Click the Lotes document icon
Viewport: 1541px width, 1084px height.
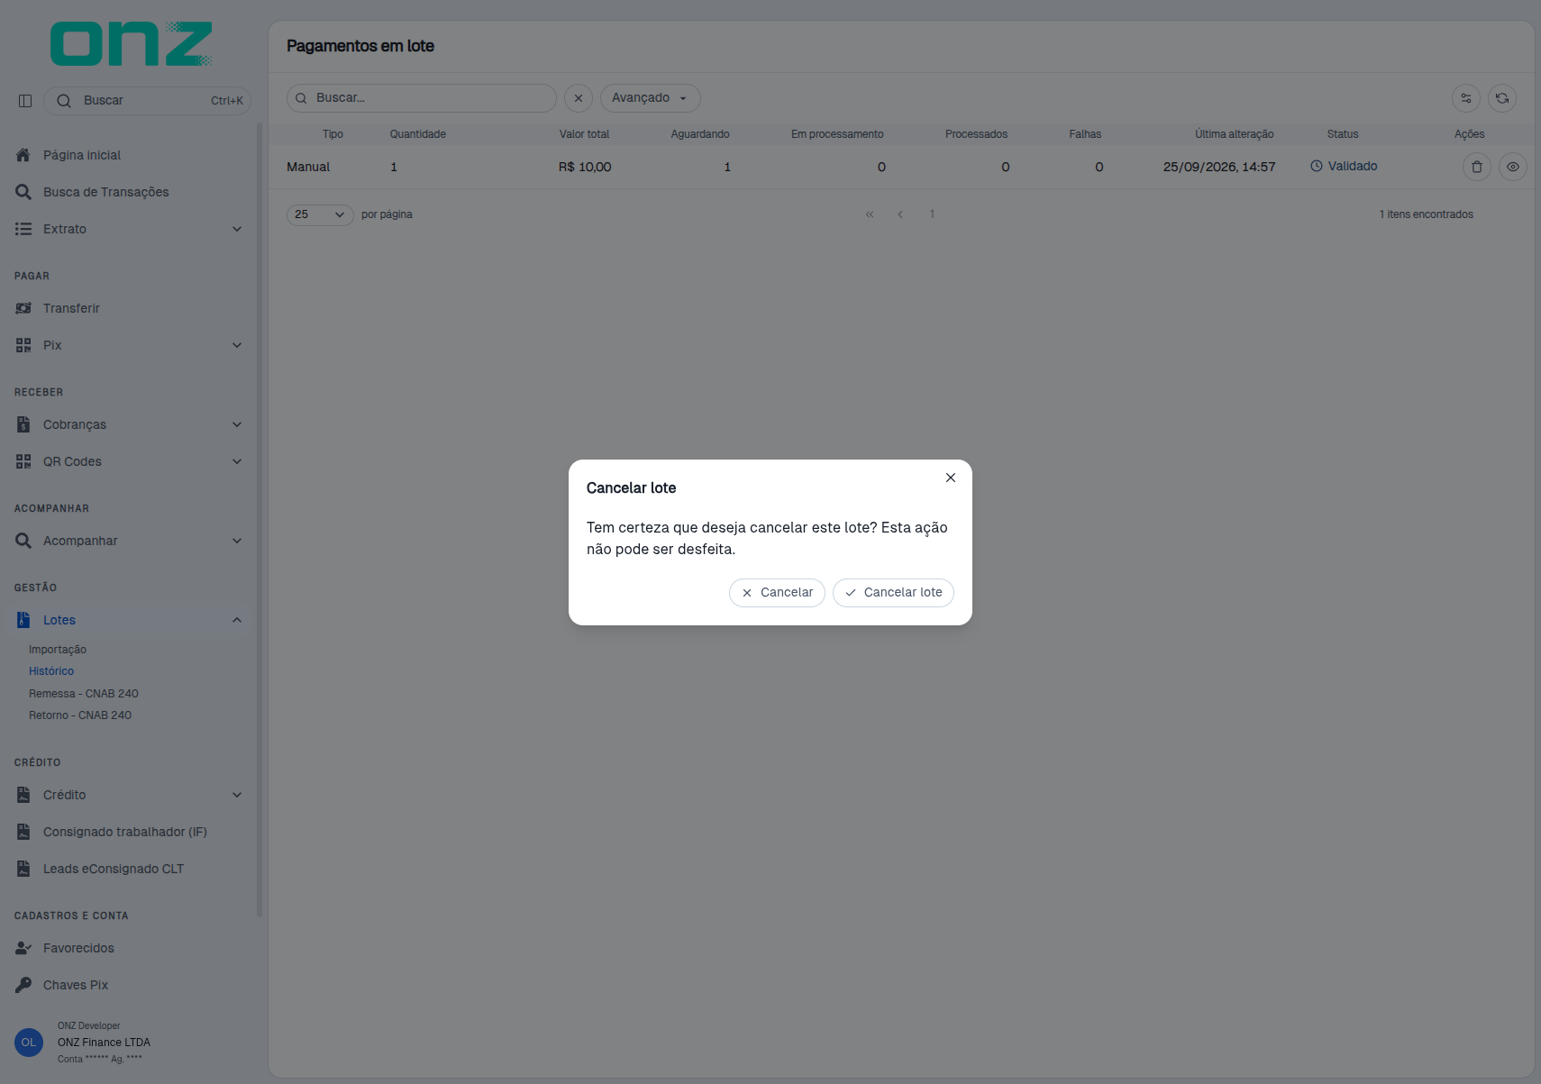[23, 620]
